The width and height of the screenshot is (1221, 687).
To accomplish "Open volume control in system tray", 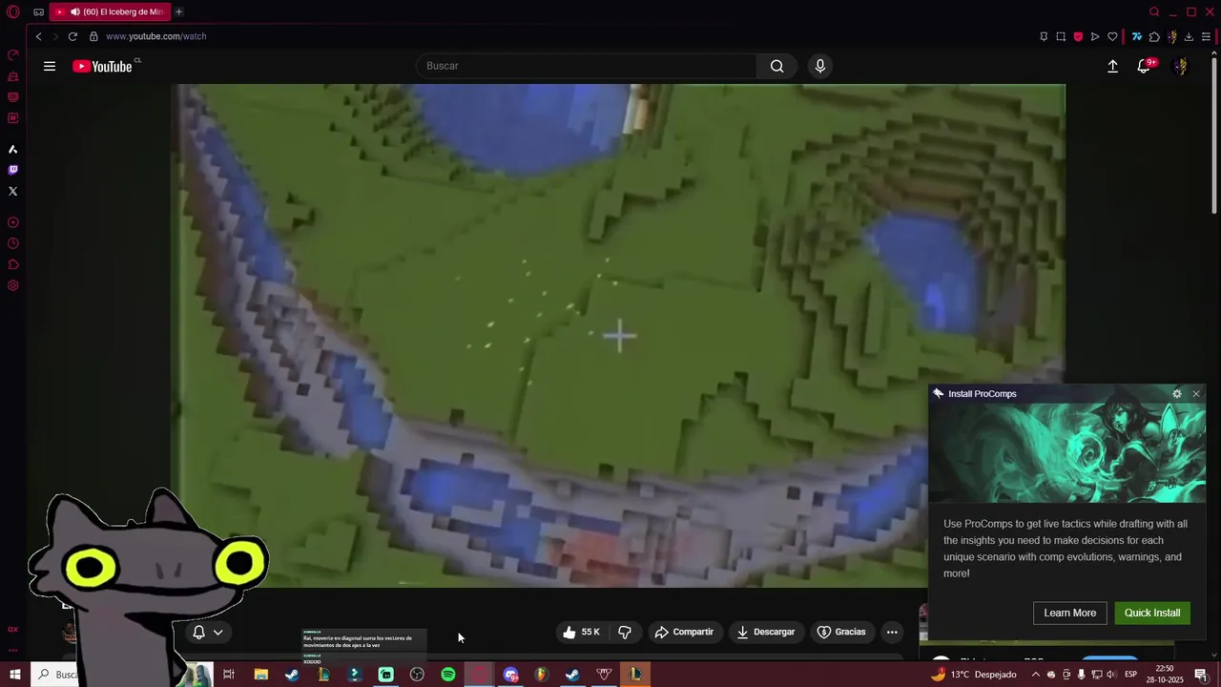I will 1111,675.
